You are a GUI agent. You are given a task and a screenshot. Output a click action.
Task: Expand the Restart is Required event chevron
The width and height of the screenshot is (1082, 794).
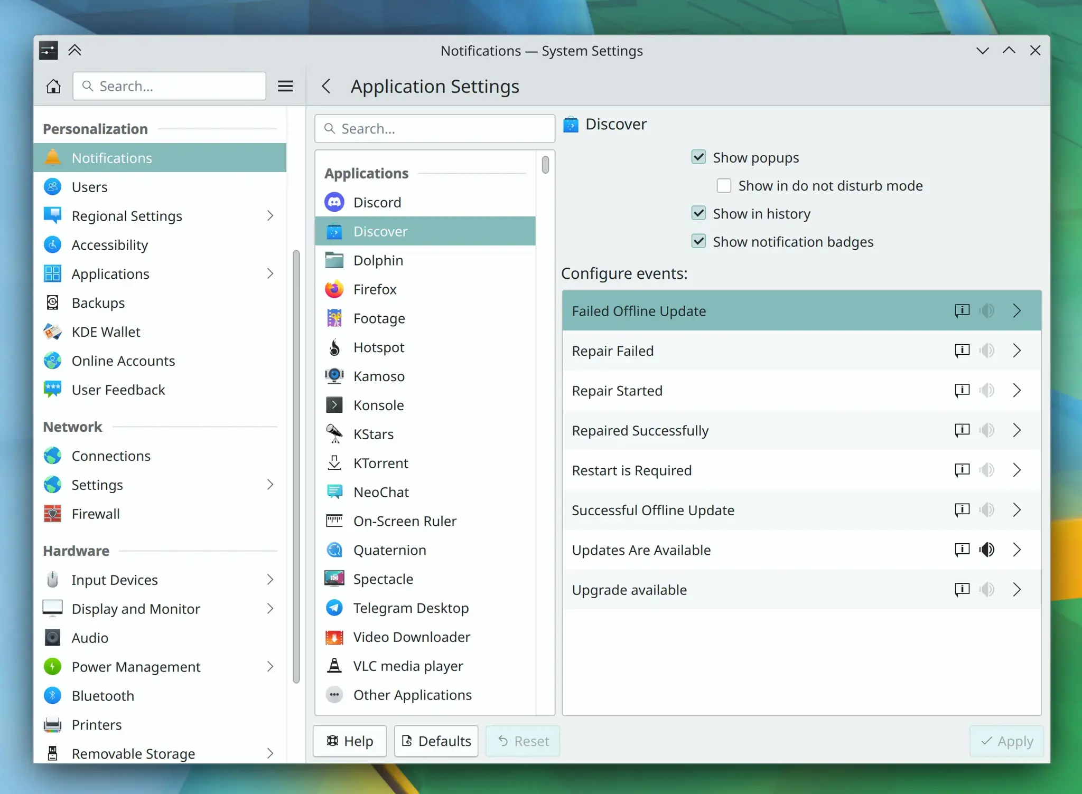point(1017,470)
